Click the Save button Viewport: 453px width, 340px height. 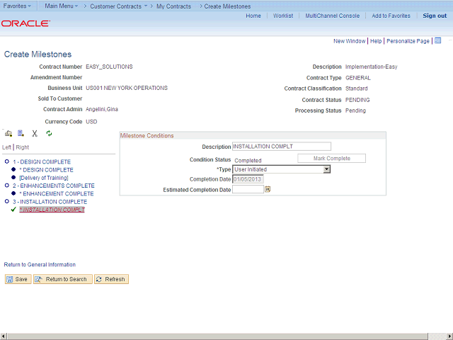18,279
